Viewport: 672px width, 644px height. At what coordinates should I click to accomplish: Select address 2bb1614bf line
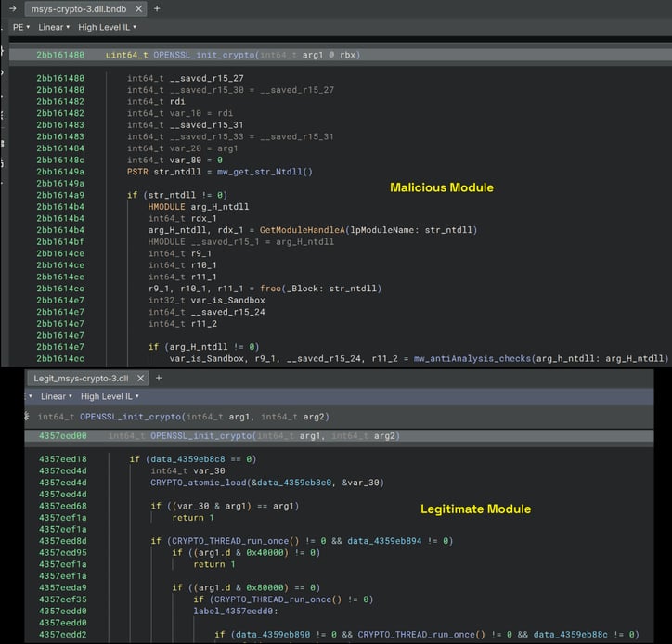tap(60, 241)
